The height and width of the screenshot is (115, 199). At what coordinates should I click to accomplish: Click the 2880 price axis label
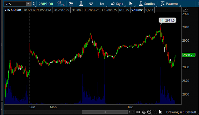click(186, 67)
